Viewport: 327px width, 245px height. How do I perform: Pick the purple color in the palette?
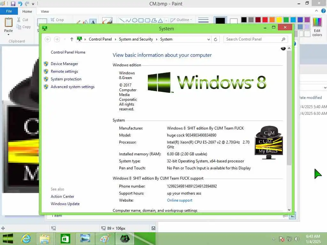[307, 20]
